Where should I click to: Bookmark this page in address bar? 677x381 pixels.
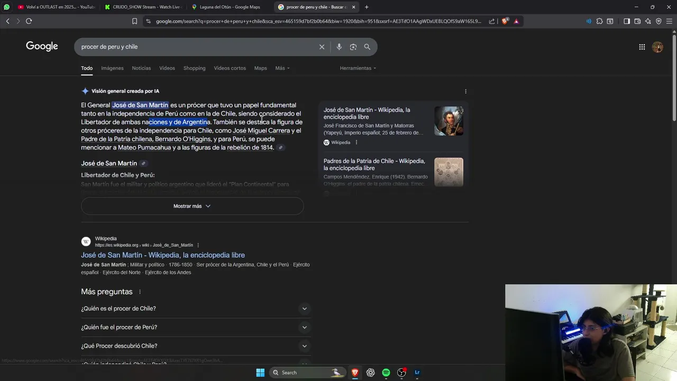tap(134, 21)
